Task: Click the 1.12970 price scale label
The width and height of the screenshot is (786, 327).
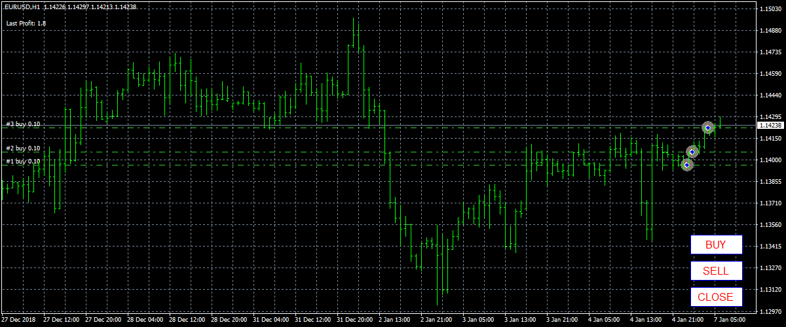Action: [770, 311]
